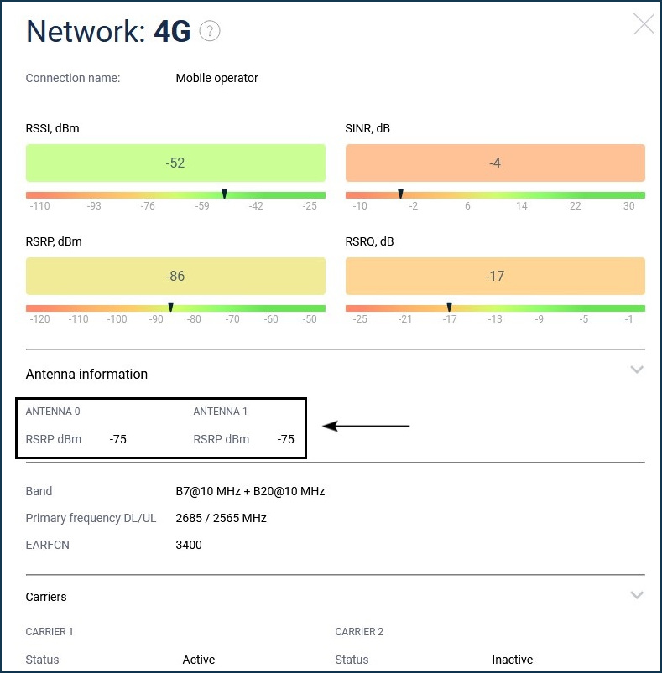Click the RSRQ gauge marker
The image size is (662, 673).
449,308
